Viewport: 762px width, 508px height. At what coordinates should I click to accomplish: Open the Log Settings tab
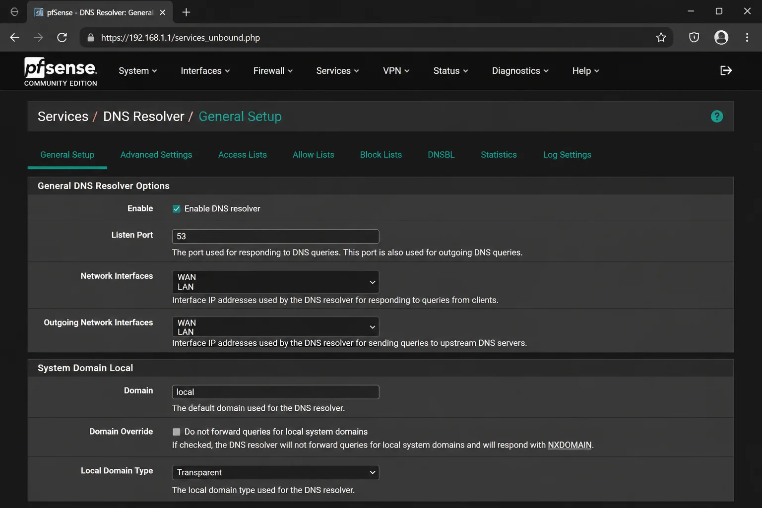tap(567, 155)
